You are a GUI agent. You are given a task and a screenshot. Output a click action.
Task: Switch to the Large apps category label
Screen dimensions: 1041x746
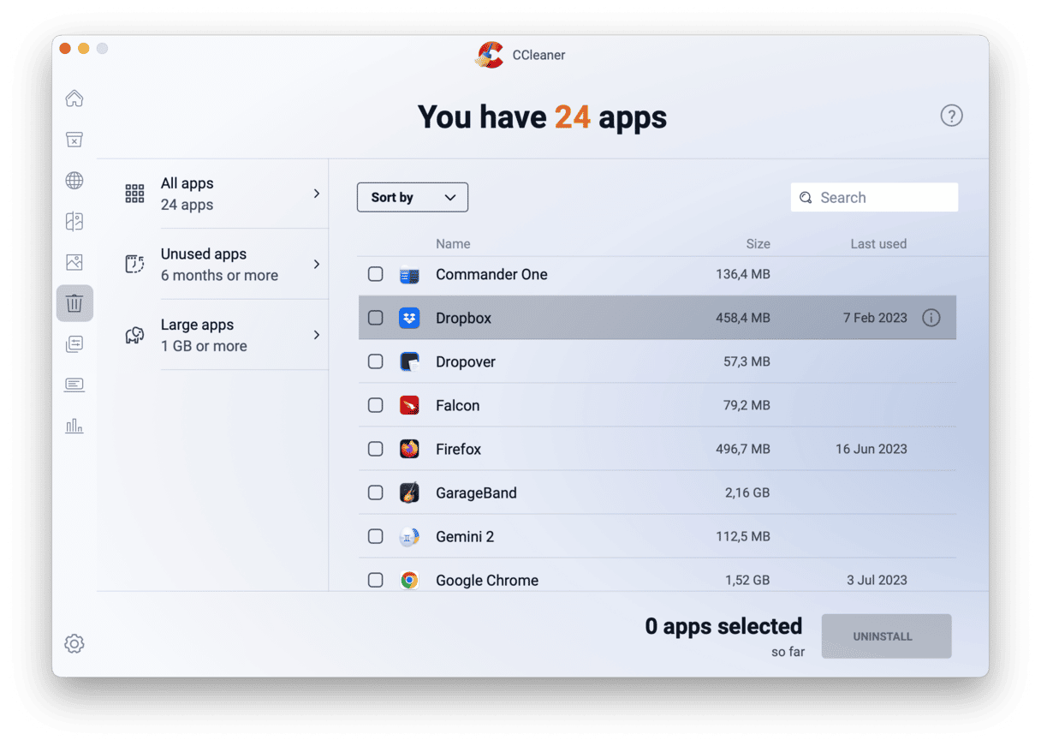pos(198,325)
